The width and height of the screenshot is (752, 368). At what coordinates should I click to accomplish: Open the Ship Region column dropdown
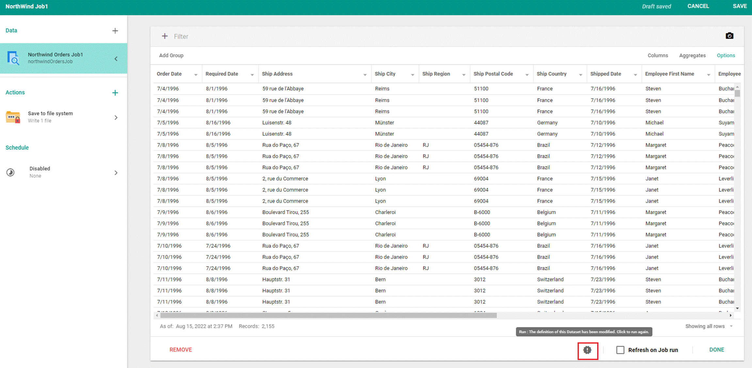coord(464,75)
